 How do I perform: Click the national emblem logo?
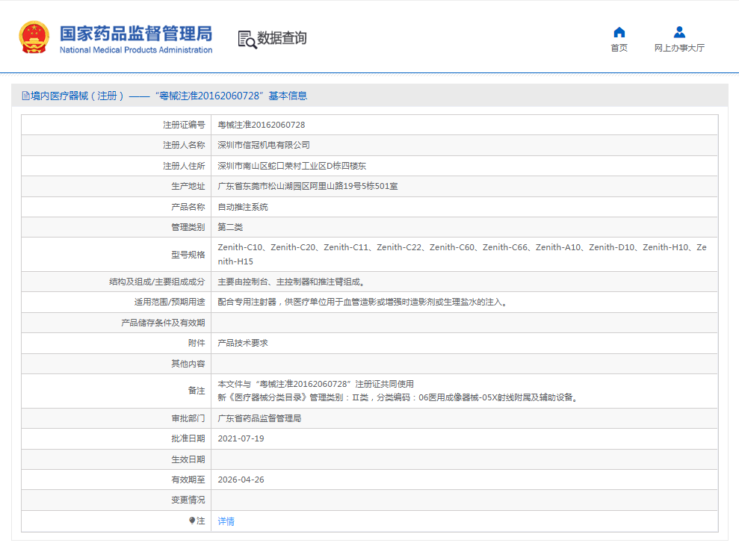33,37
